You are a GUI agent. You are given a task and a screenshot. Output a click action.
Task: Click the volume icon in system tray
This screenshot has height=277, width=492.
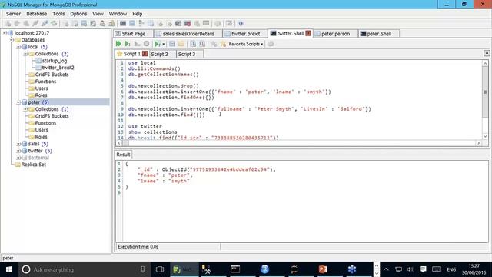coord(411,269)
